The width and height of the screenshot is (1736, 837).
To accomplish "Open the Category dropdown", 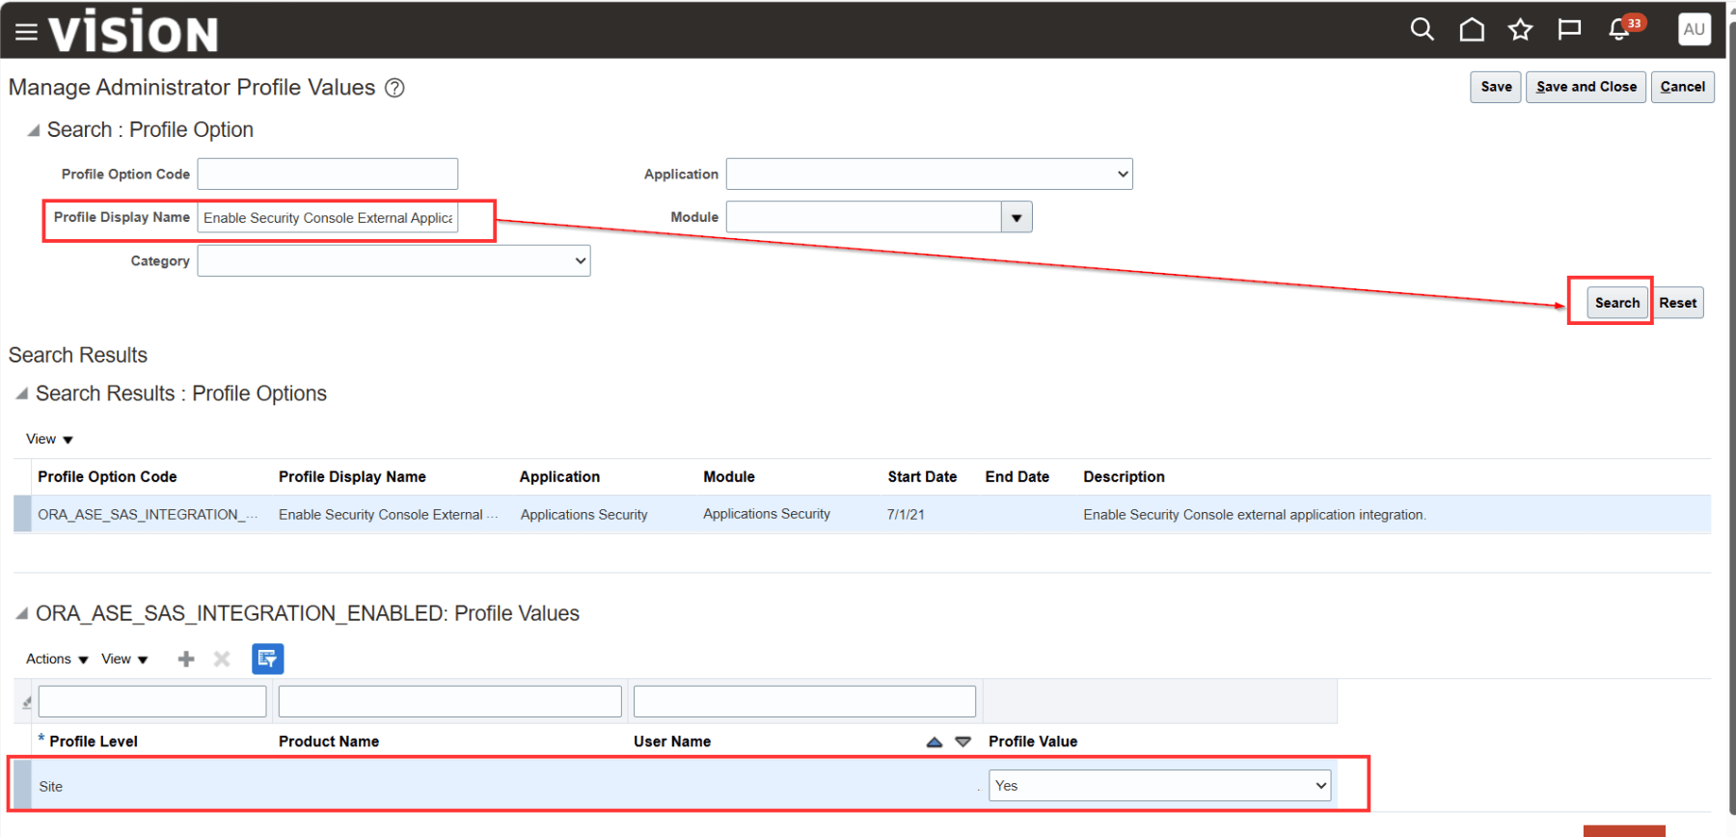I will click(x=393, y=261).
